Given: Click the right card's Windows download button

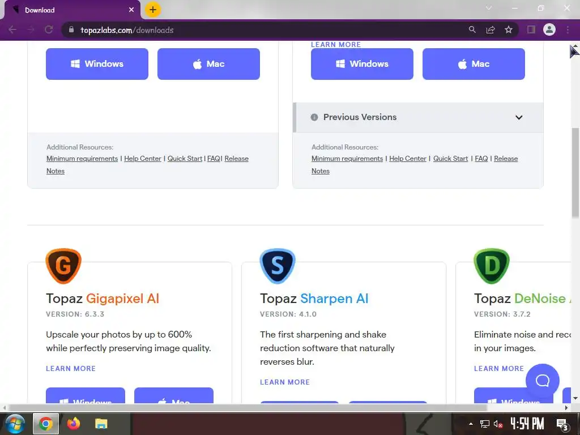Looking at the screenshot, I should [362, 63].
